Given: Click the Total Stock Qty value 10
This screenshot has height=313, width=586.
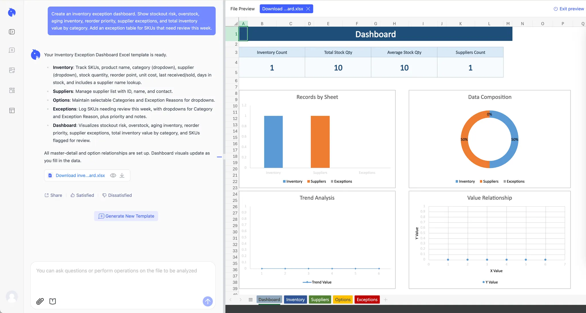Looking at the screenshot, I should (338, 68).
